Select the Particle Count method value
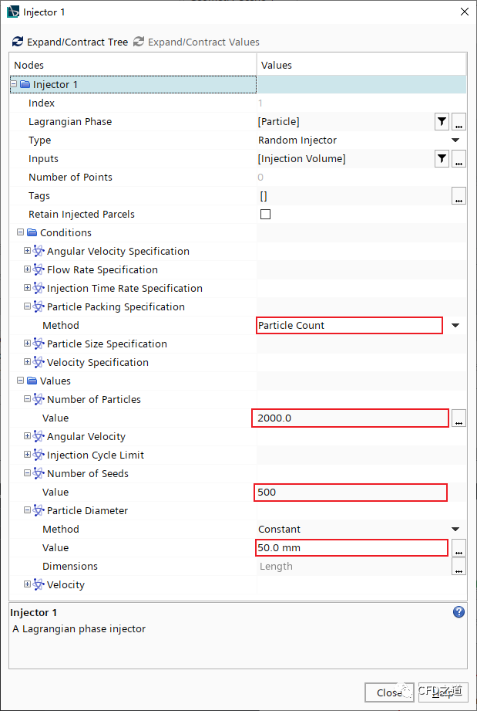The image size is (477, 711). pos(349,326)
